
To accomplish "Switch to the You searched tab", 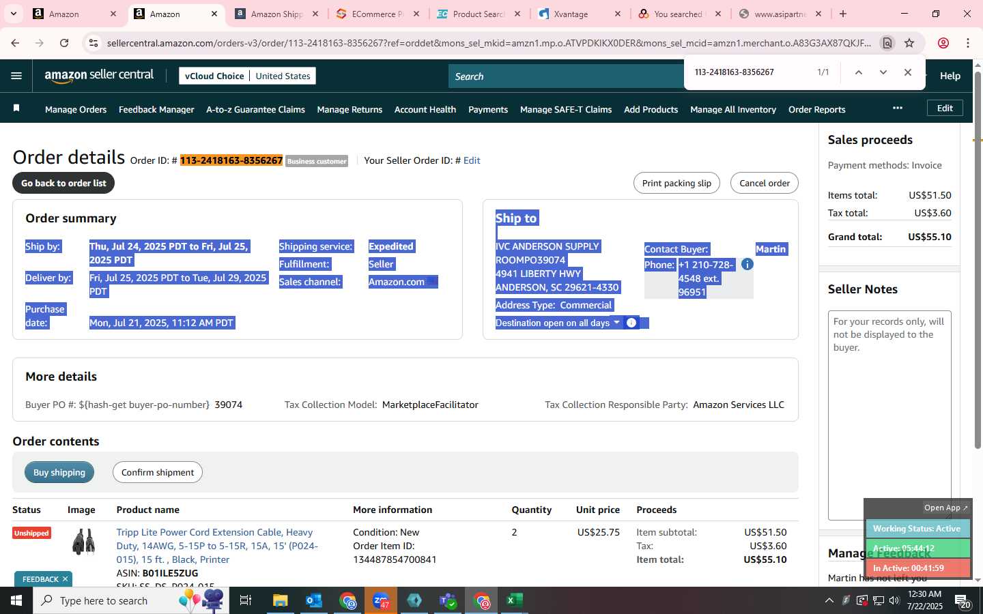I will click(x=681, y=14).
